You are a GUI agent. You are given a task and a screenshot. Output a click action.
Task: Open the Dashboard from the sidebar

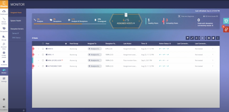(x=4, y=13)
